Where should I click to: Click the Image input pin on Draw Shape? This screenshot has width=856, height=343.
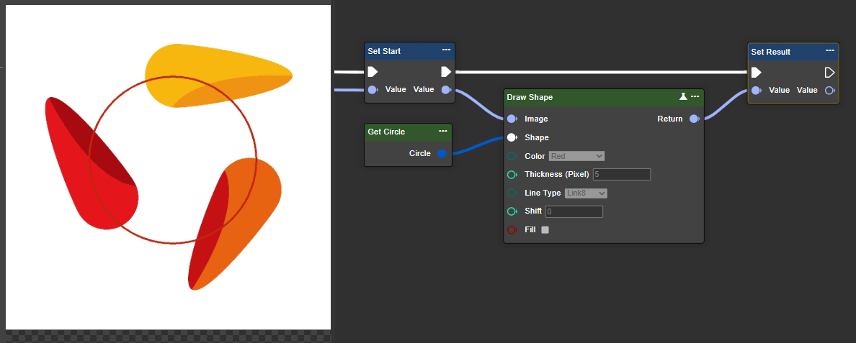tap(512, 119)
